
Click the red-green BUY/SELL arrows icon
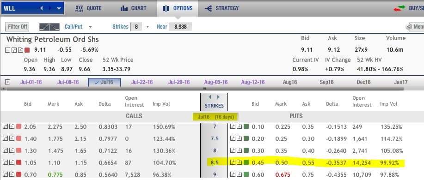[399, 8]
